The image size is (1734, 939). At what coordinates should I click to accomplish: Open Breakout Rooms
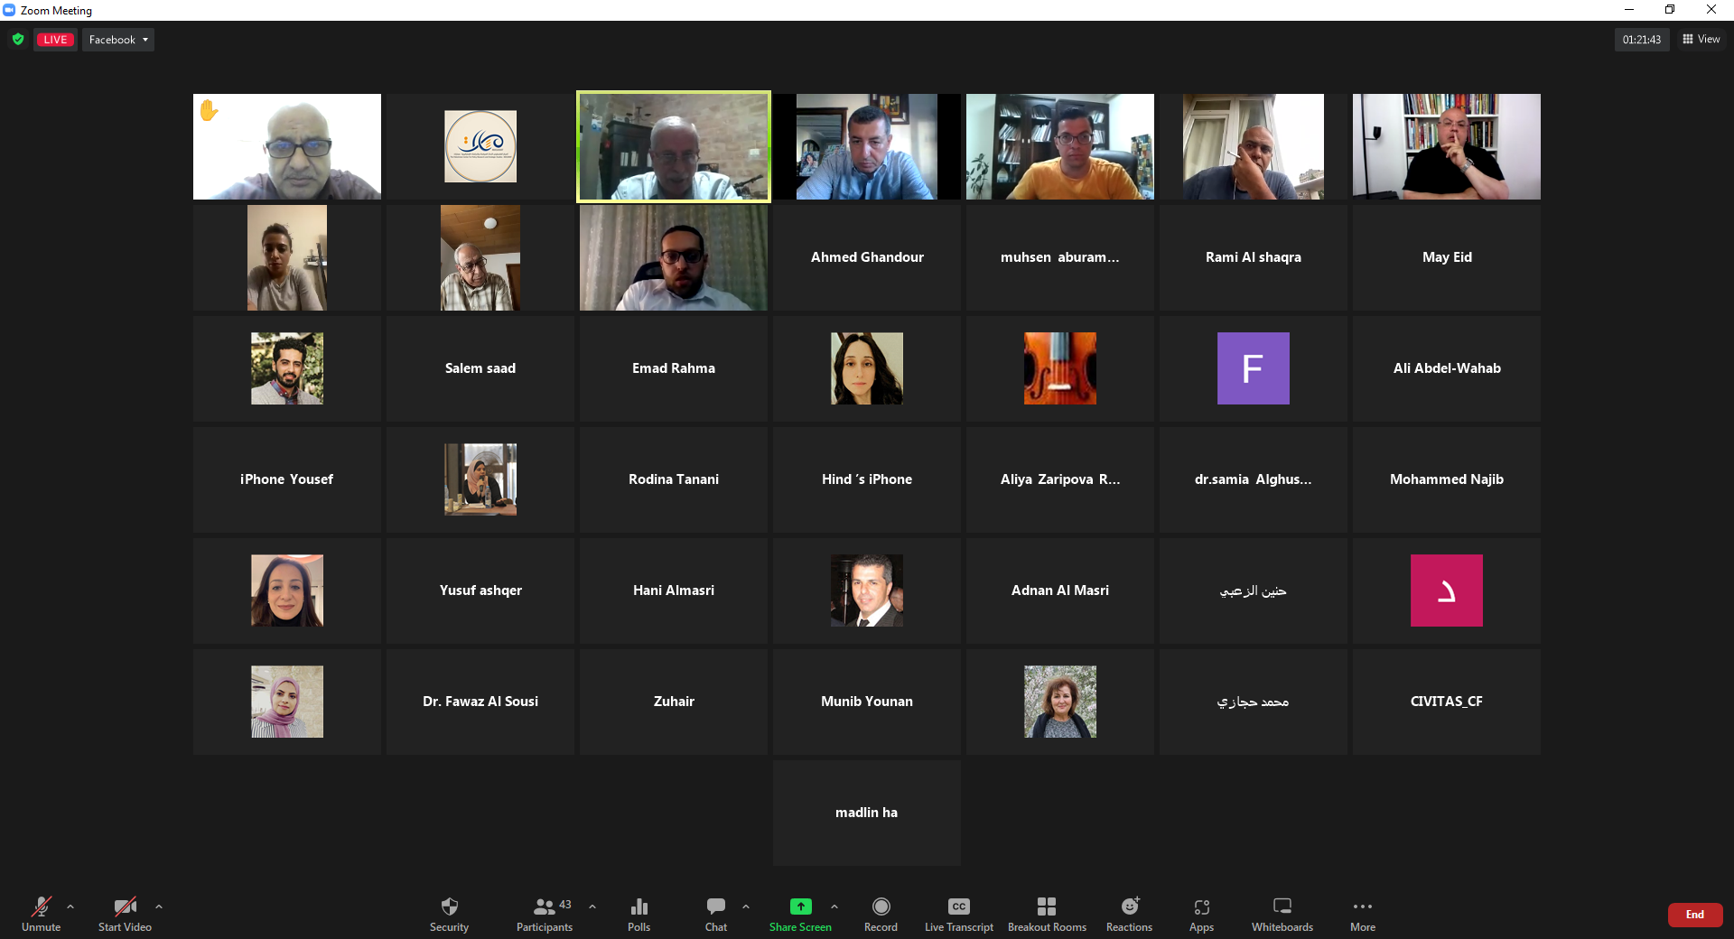click(x=1047, y=913)
